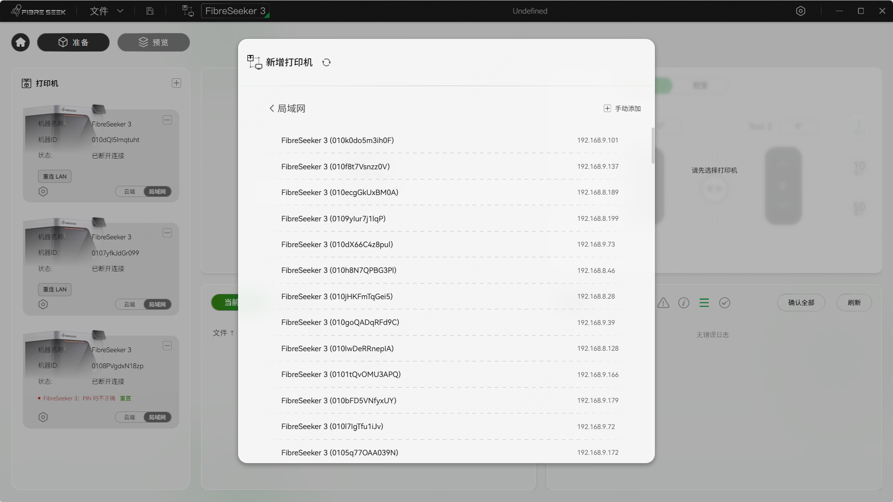Screen dimensions: 893x502
Task: Switch to the 预览 tab
Action: [153, 42]
